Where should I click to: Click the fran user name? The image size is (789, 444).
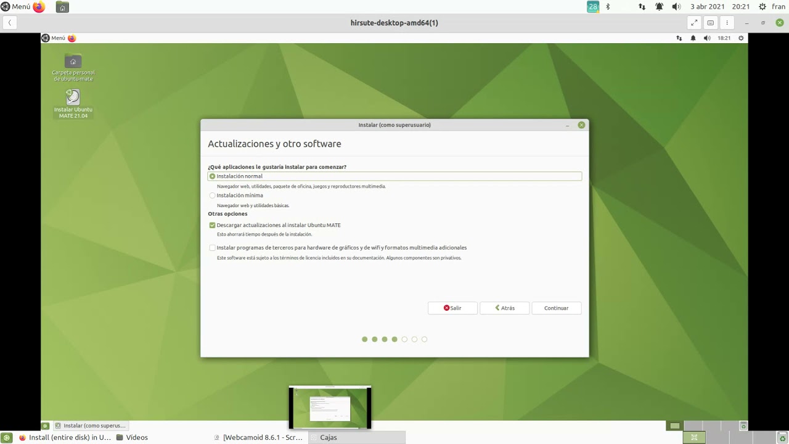[x=779, y=7]
